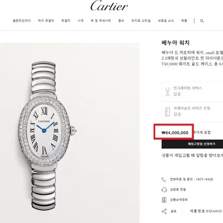This screenshot has height=223, width=223.
Task: Click the engraving service icon
Action: coord(168,91)
